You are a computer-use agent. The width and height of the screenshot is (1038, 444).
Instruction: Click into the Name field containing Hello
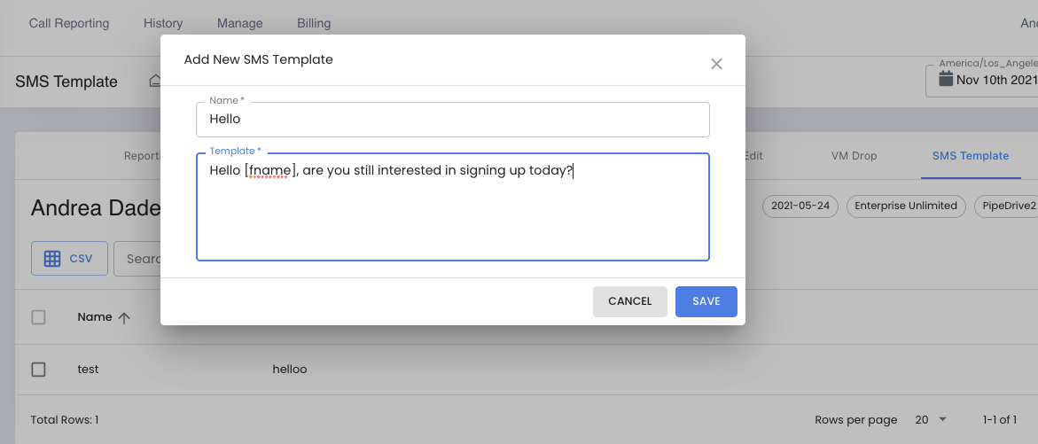(x=453, y=120)
